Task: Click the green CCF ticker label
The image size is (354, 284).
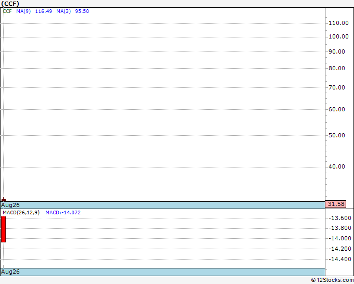Action: pyautogui.click(x=7, y=11)
